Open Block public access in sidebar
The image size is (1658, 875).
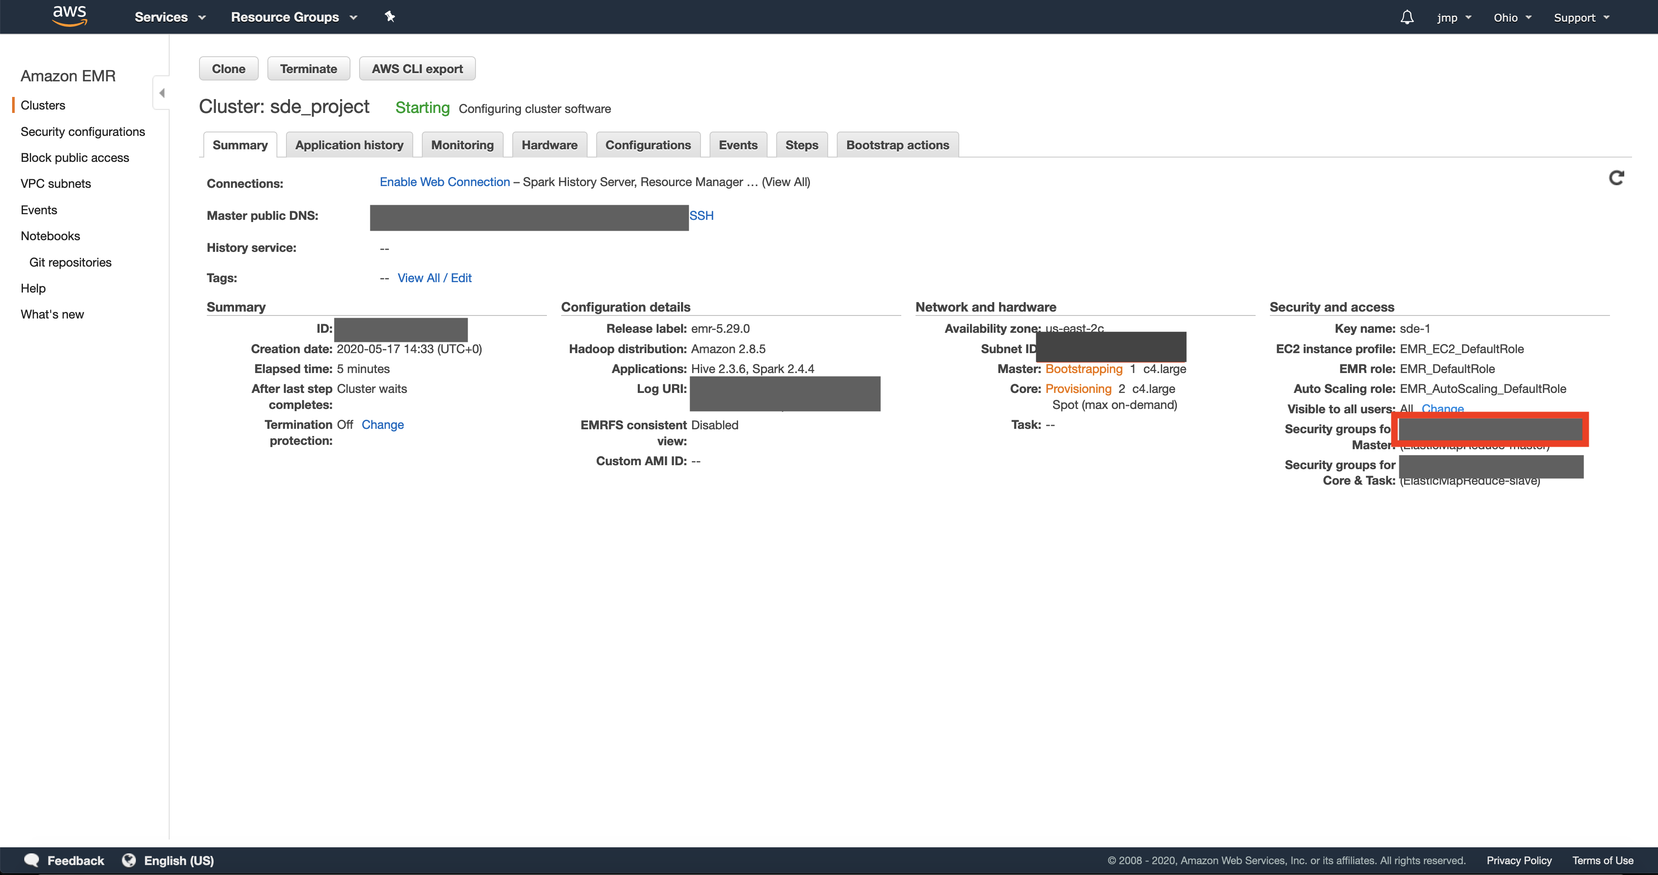click(x=75, y=158)
